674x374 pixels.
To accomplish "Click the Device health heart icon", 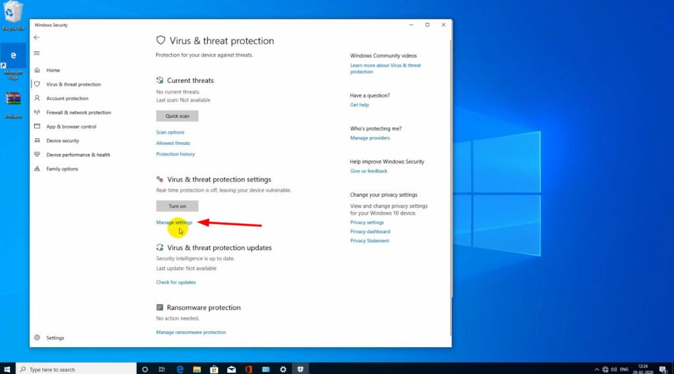I will [37, 154].
